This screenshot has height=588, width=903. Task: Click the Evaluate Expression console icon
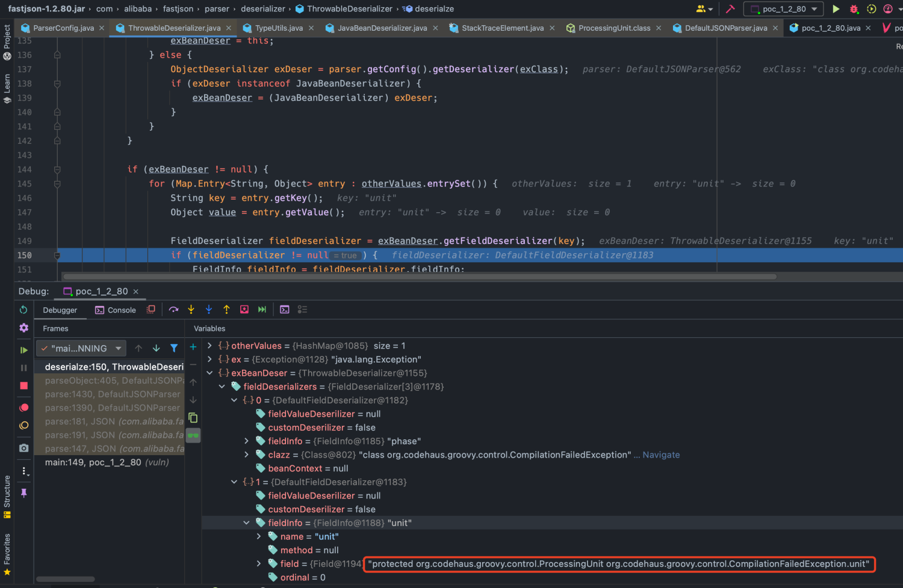pyautogui.click(x=284, y=309)
